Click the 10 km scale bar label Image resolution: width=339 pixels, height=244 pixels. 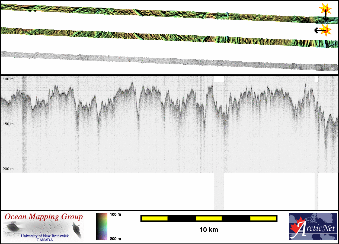click(209, 230)
